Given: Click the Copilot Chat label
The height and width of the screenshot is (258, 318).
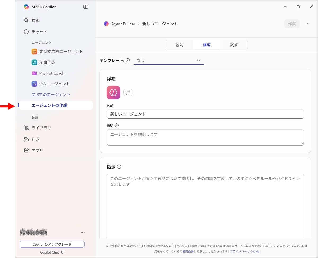Looking at the screenshot, I should [49, 252].
